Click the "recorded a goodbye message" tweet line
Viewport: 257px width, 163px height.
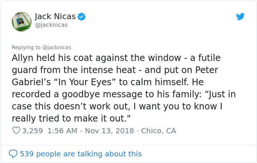click(x=124, y=94)
